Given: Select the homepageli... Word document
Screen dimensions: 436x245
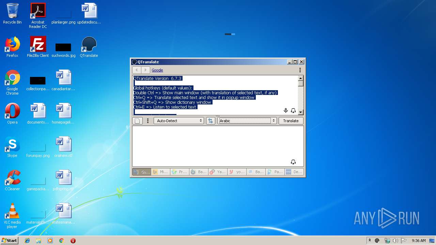Looking at the screenshot, I should pos(63,114).
